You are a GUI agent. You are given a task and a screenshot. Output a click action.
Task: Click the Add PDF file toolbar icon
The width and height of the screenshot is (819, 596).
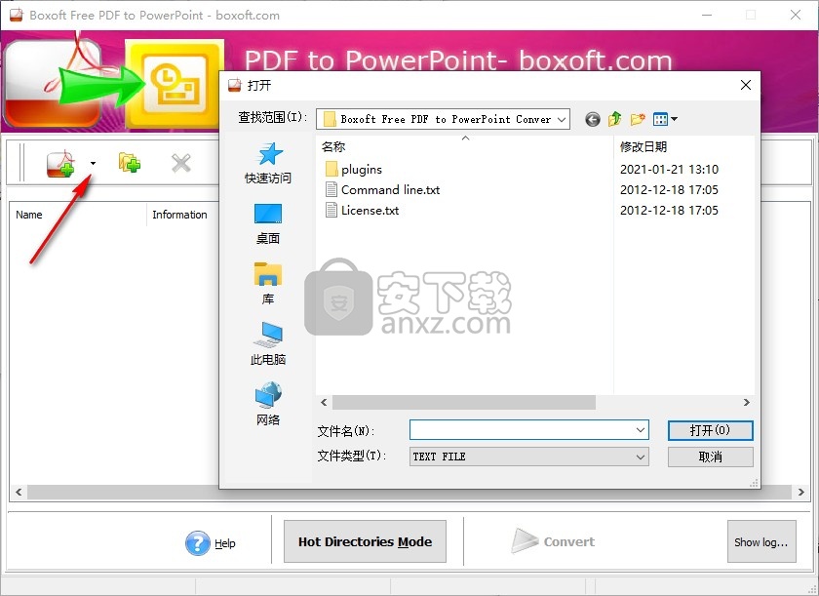pyautogui.click(x=60, y=164)
